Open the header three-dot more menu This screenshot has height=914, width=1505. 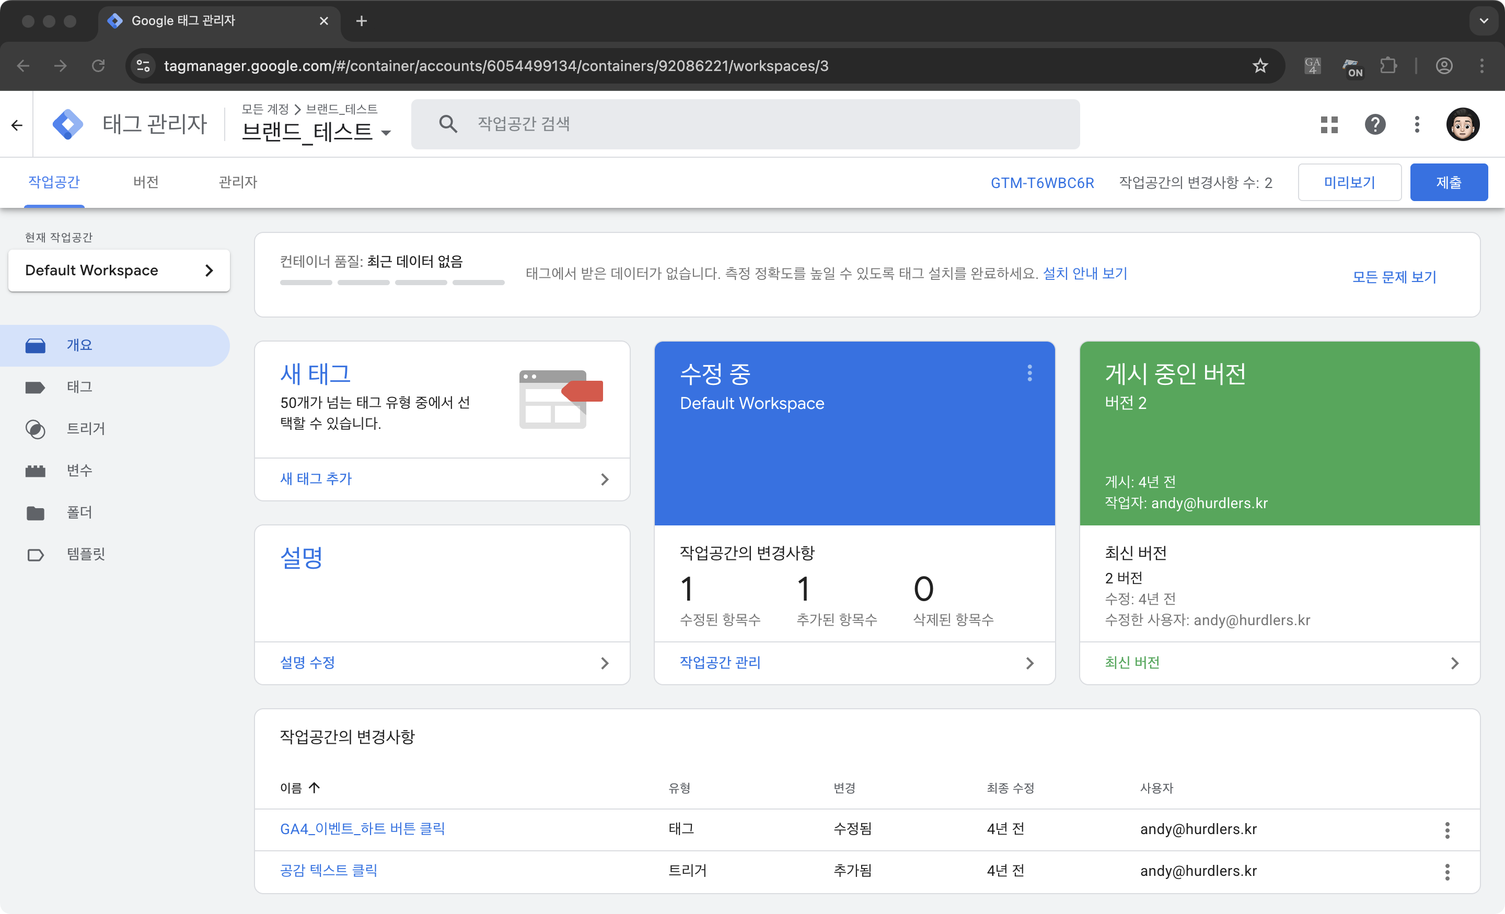(x=1417, y=124)
